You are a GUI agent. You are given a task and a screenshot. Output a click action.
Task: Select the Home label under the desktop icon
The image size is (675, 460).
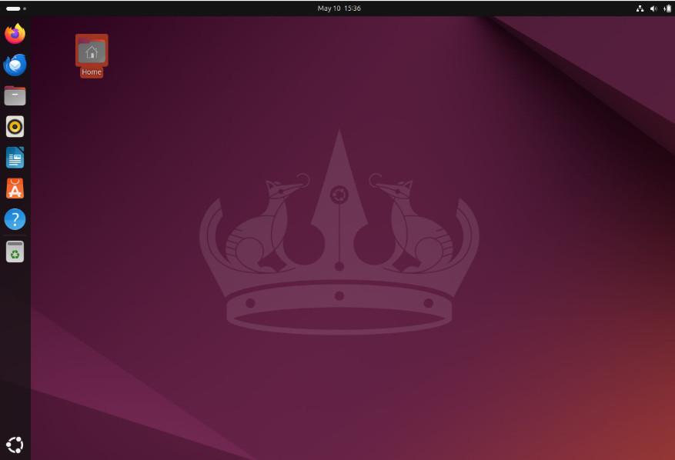pos(91,72)
